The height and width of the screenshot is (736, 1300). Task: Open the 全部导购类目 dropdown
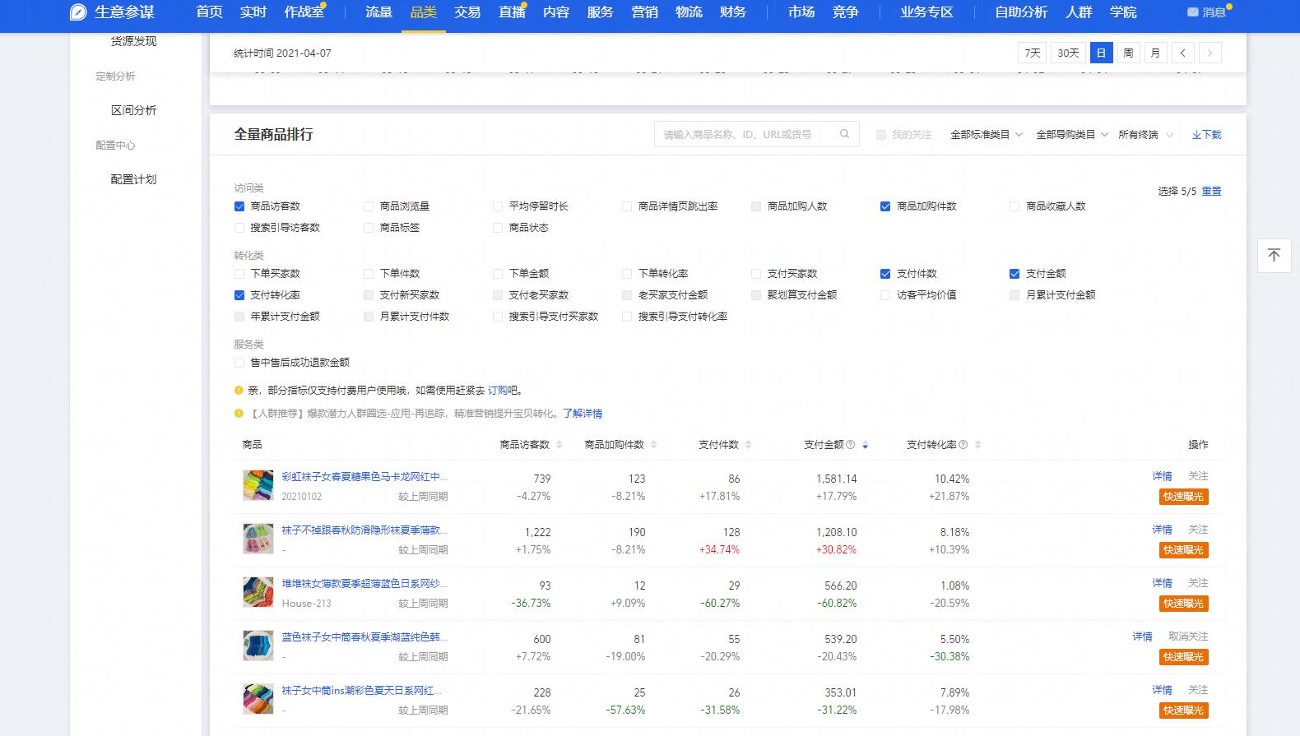coord(1071,135)
